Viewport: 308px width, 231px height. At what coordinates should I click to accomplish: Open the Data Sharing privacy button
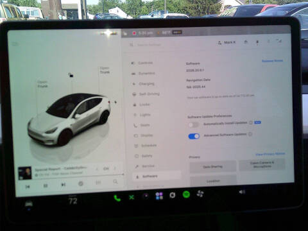tap(213, 166)
